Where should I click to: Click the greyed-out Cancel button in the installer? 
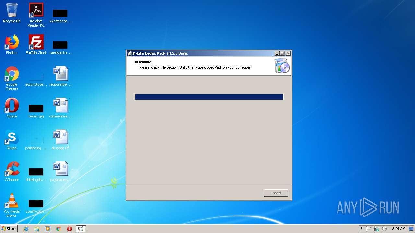point(276,193)
